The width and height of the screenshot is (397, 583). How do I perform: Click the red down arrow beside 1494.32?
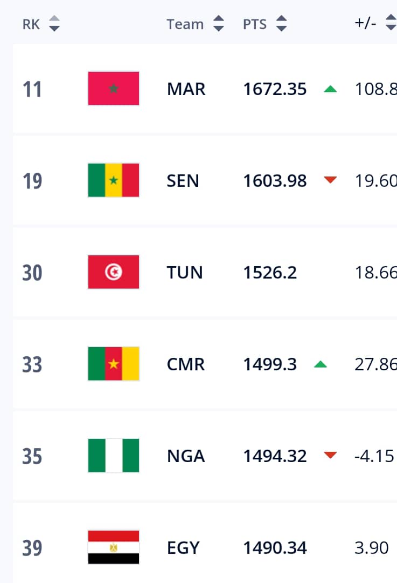pos(330,455)
